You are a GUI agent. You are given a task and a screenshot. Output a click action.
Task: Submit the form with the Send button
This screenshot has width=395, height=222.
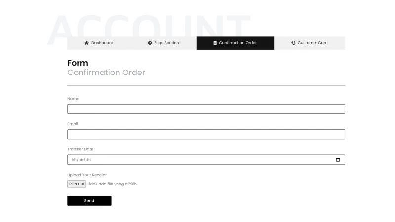[89, 201]
